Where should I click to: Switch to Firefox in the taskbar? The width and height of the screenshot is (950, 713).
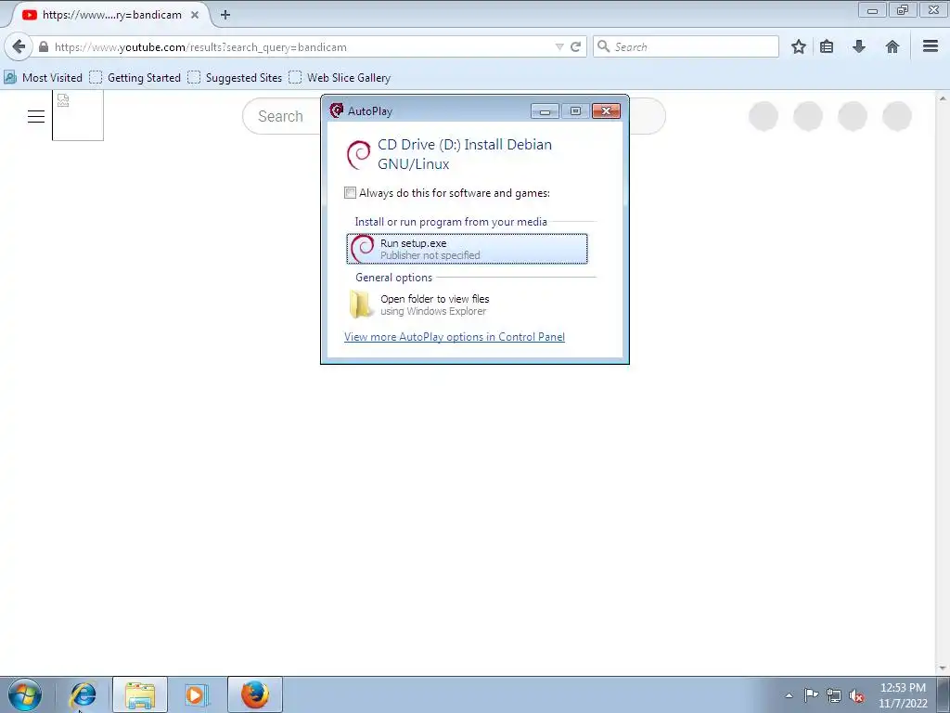[x=255, y=694]
